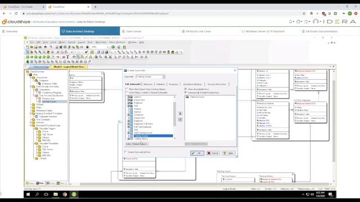Select Enterprise Table in the tree
This screenshot has width=360, height=202.
(49, 84)
